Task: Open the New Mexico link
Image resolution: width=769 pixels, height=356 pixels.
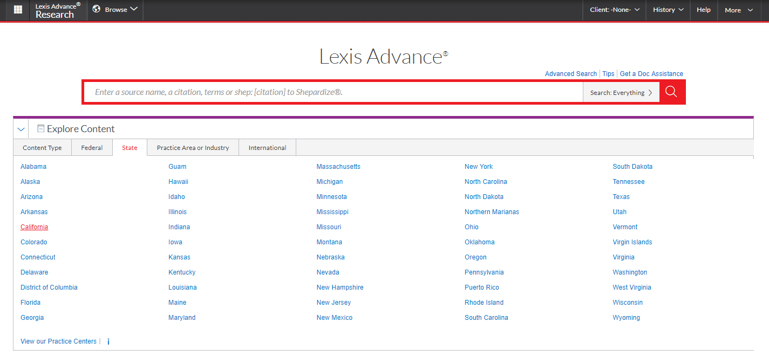Action: pos(335,318)
